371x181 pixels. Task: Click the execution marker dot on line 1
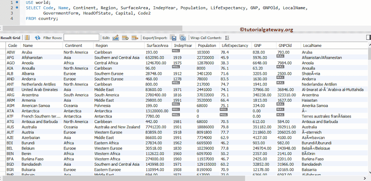click(x=17, y=2)
